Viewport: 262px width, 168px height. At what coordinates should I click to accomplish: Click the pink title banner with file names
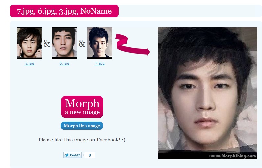tap(64, 11)
